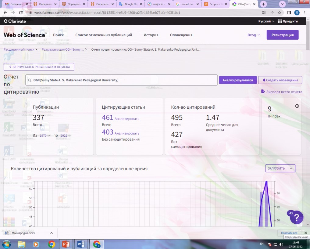
Task: Close the downloads bar
Action: coord(305,233)
